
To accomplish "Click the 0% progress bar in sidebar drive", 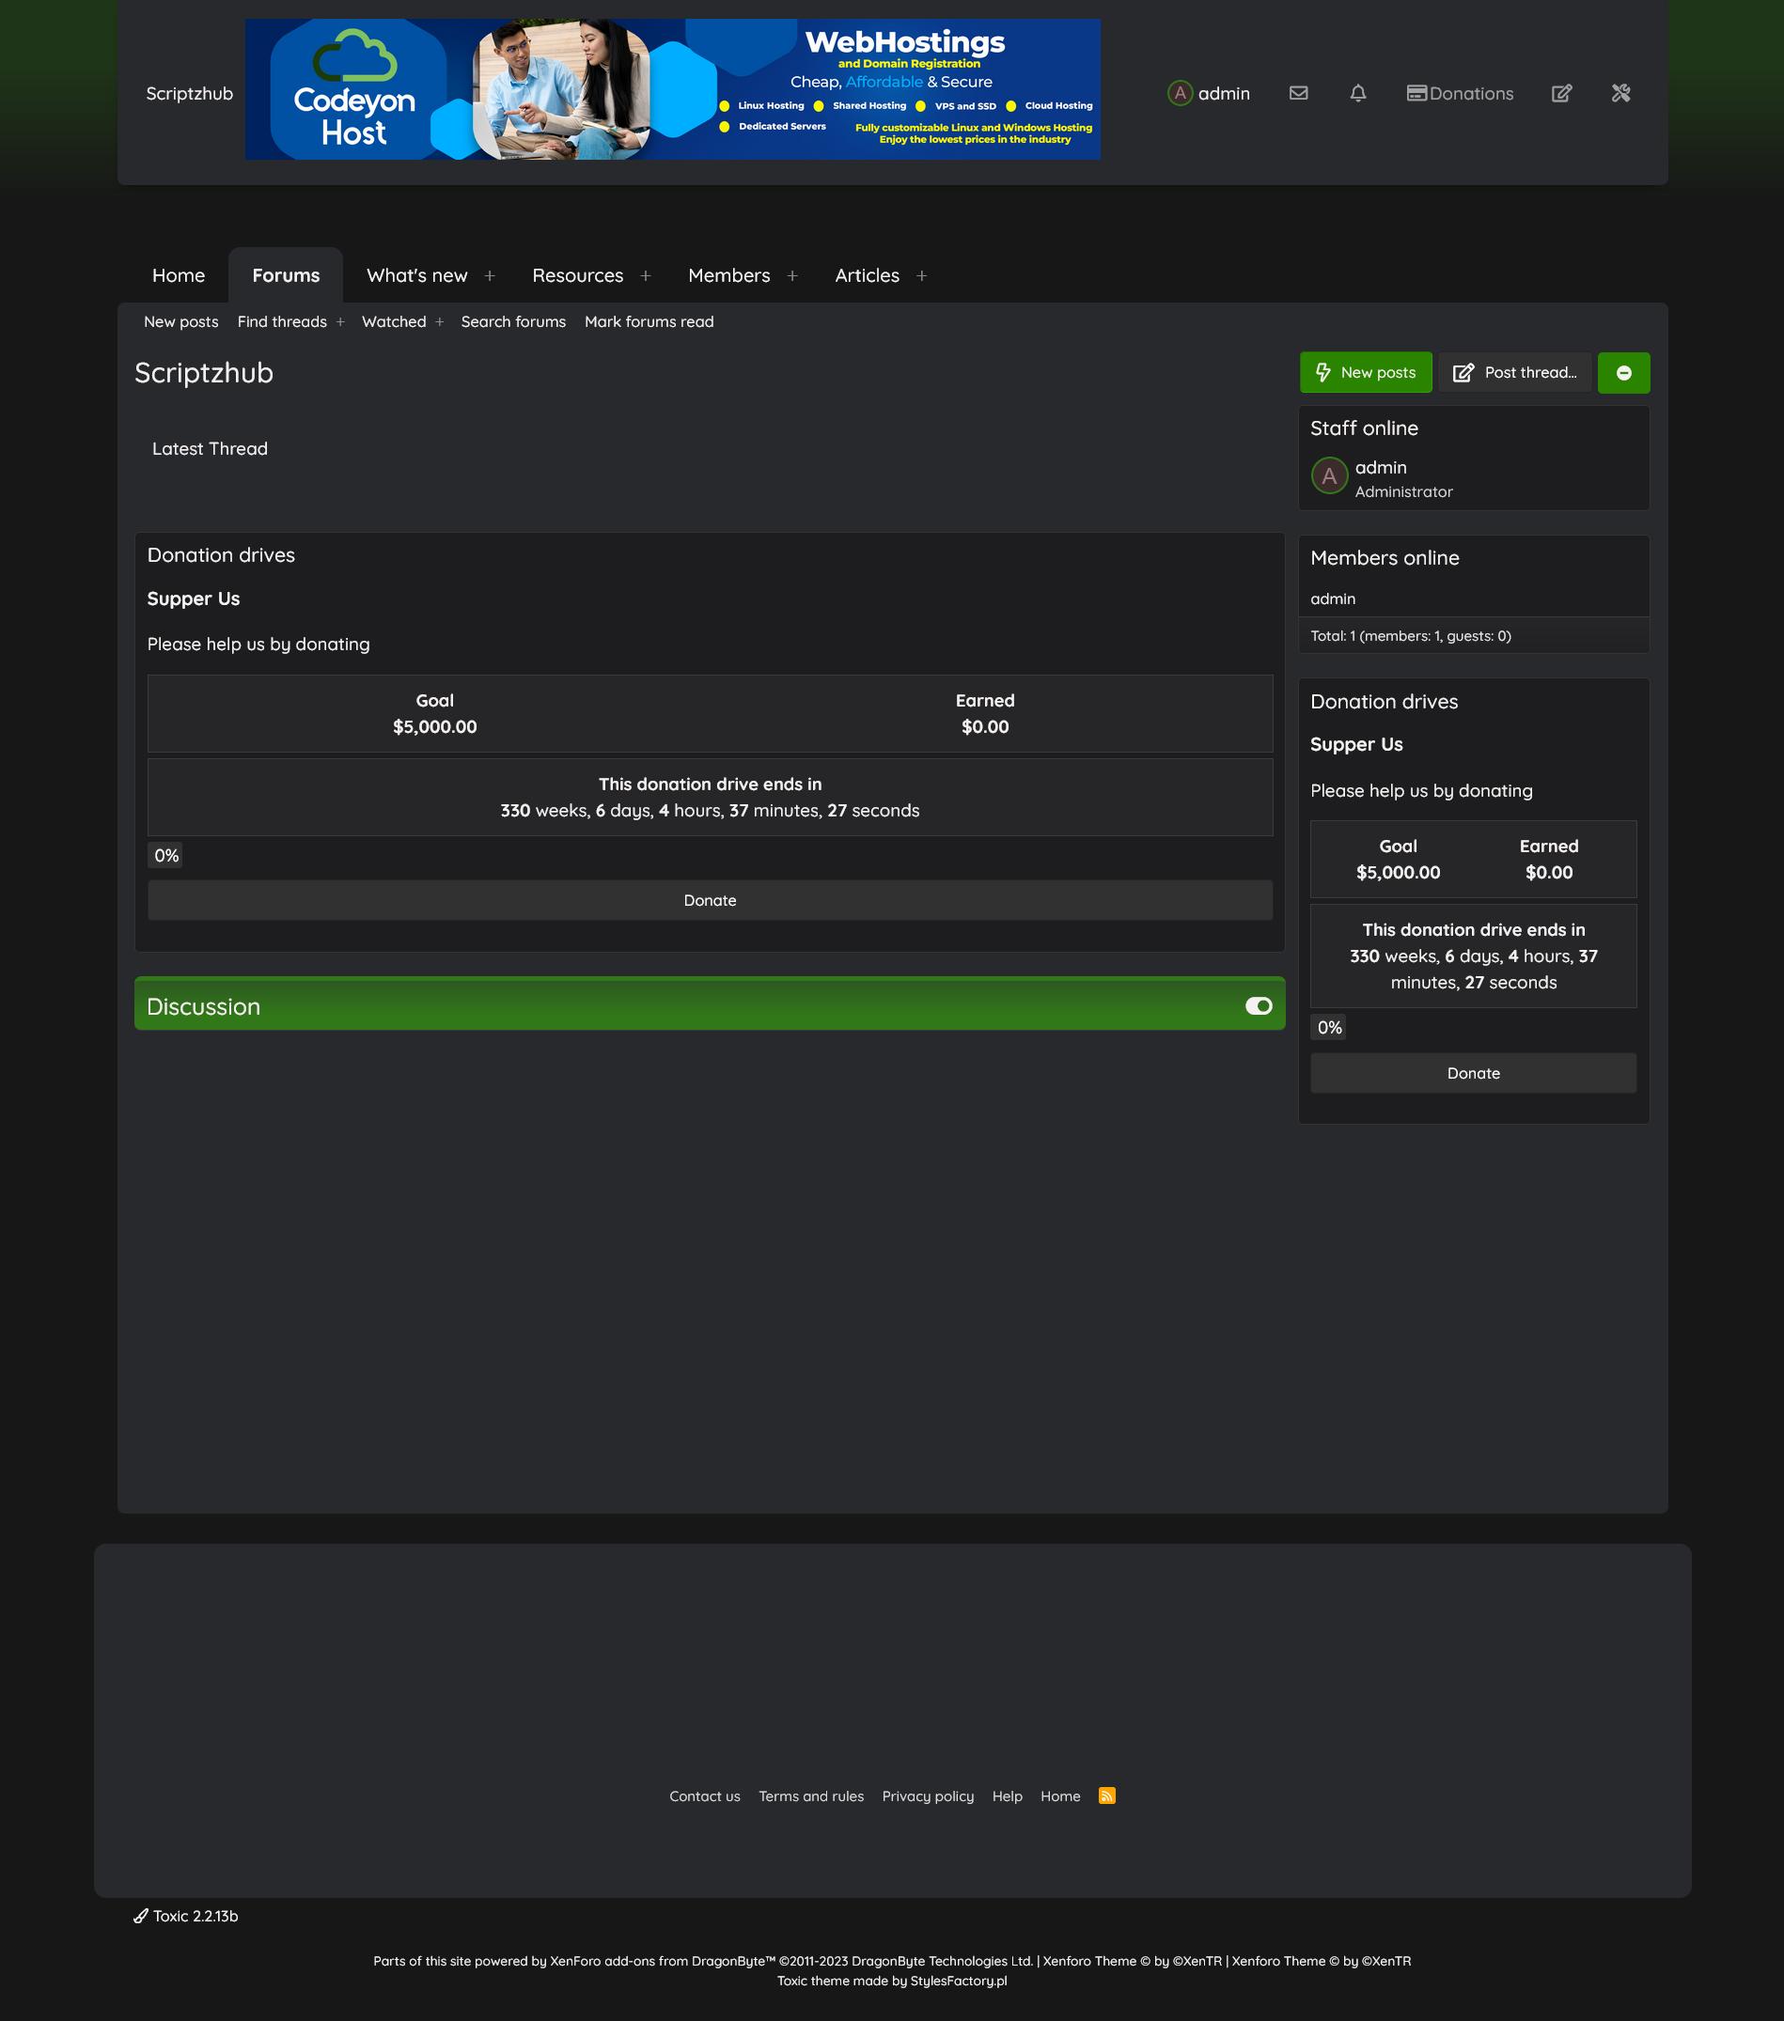I will coord(1329,1028).
